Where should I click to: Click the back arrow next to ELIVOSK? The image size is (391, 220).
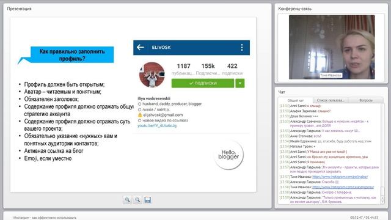click(x=141, y=47)
